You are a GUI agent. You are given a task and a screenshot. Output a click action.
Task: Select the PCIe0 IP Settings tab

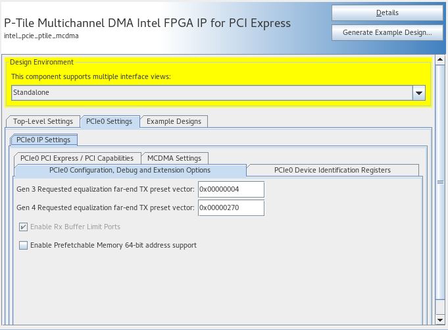(44, 140)
